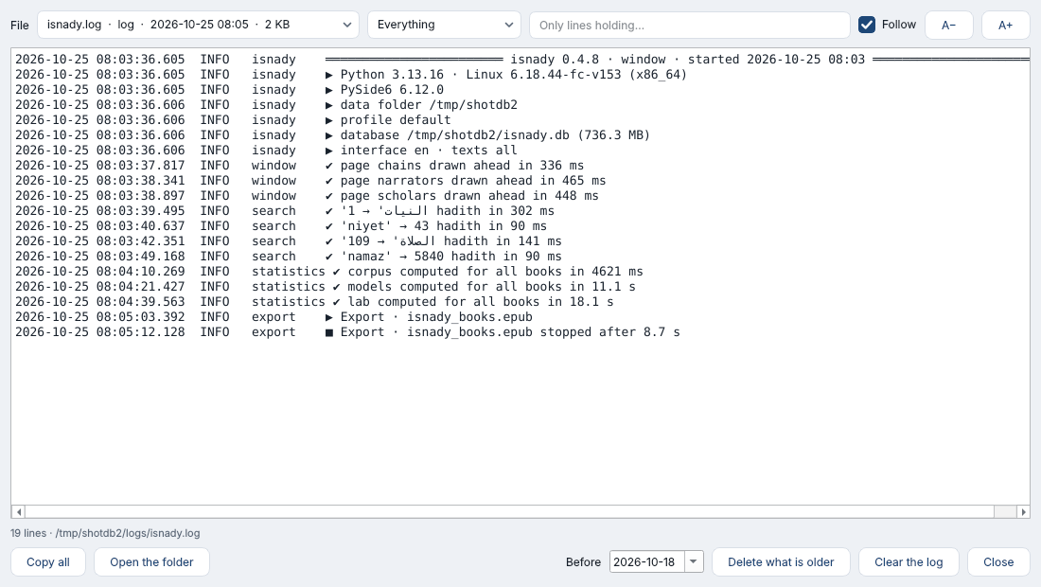The image size is (1041, 587).
Task: Select 'isnady_books.epub stopped after 8.7 s' line
Action: pos(347,334)
